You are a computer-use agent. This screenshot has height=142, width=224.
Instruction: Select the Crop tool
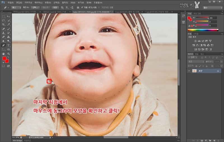click(x=4, y=25)
